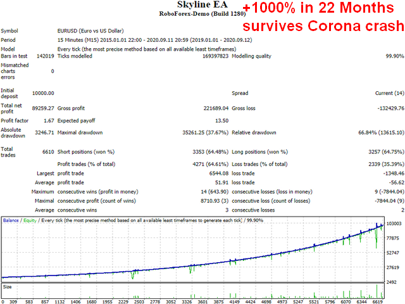Select loss trades value '2339 (35.39%)'
The width and height of the screenshot is (405, 304).
tap(387, 164)
